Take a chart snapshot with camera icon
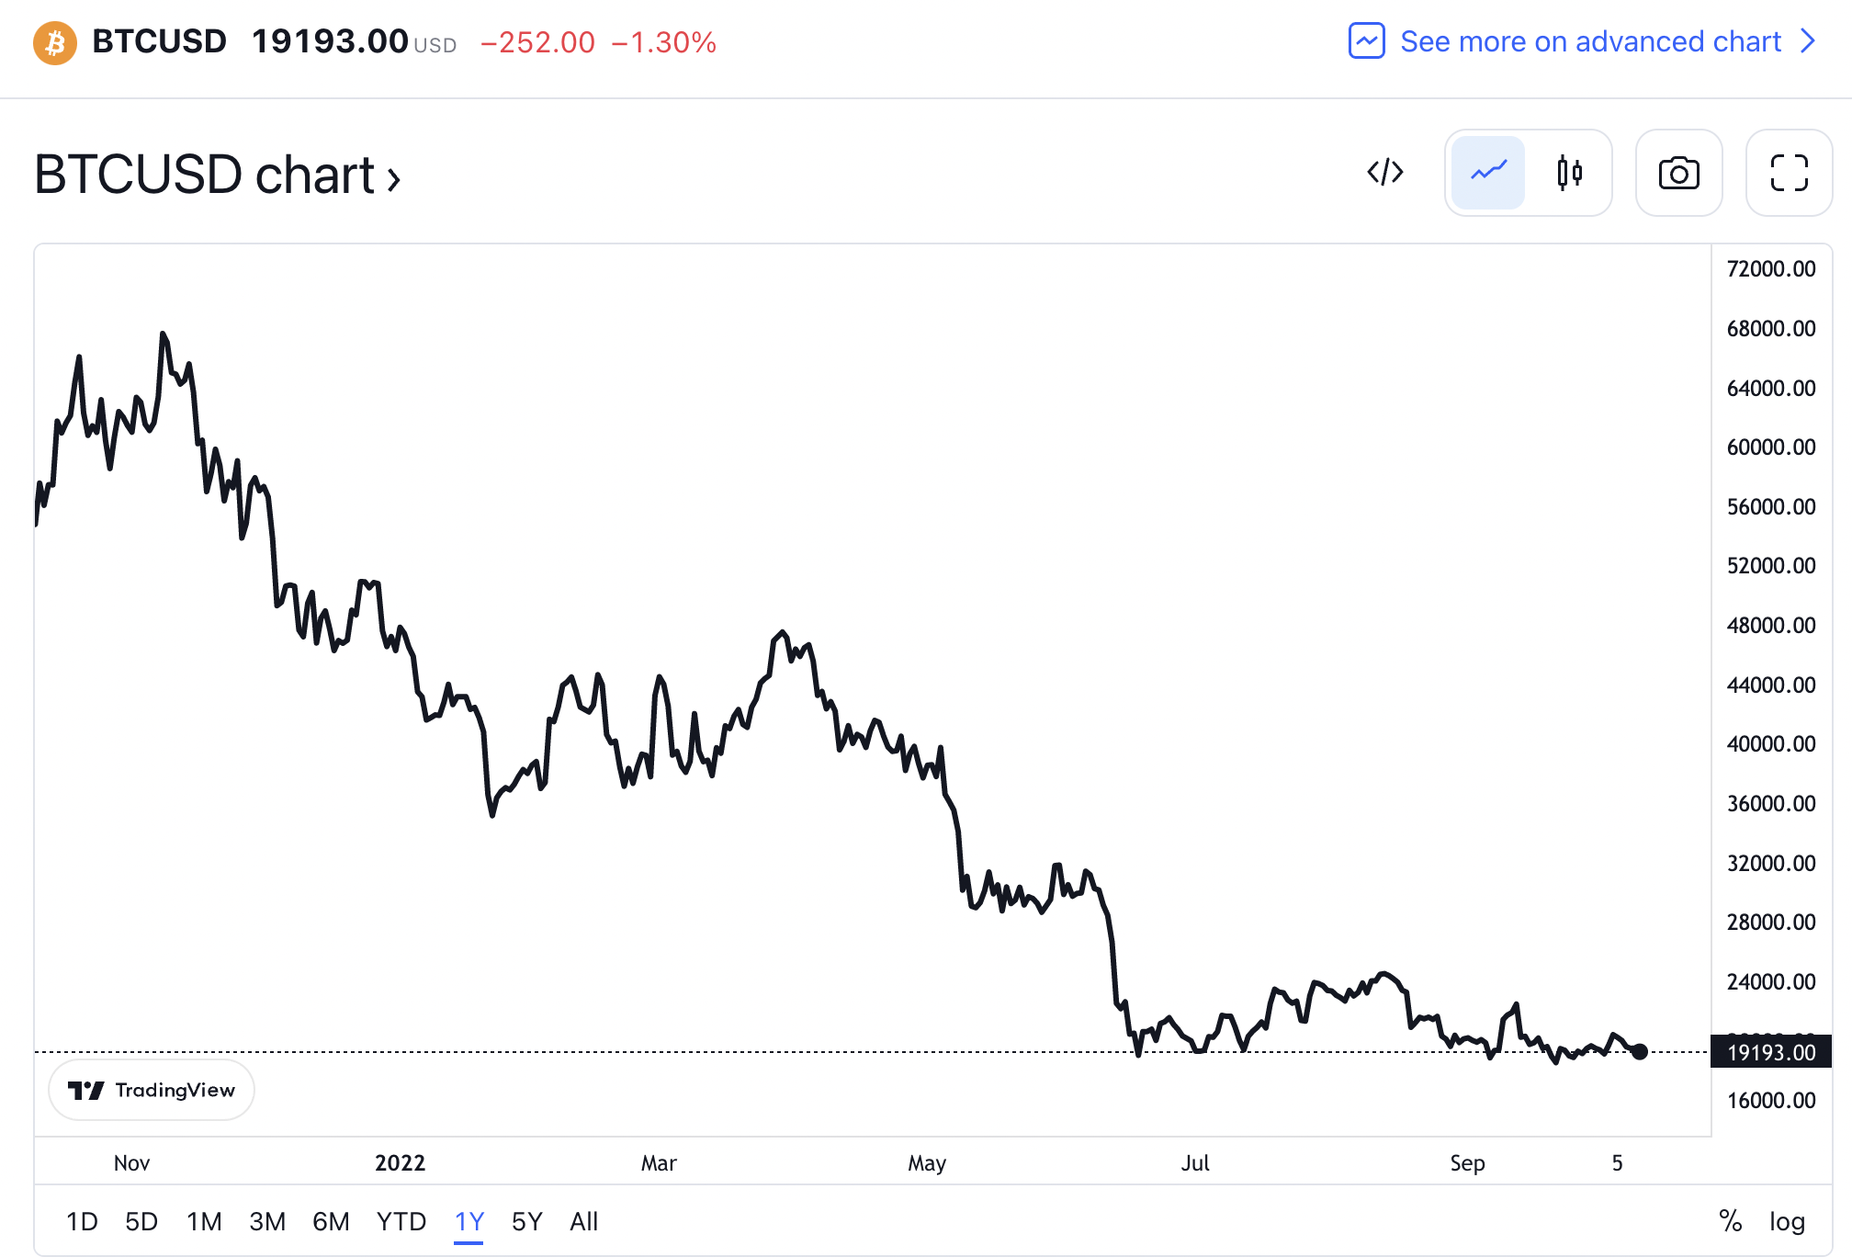The image size is (1852, 1257). (1678, 173)
